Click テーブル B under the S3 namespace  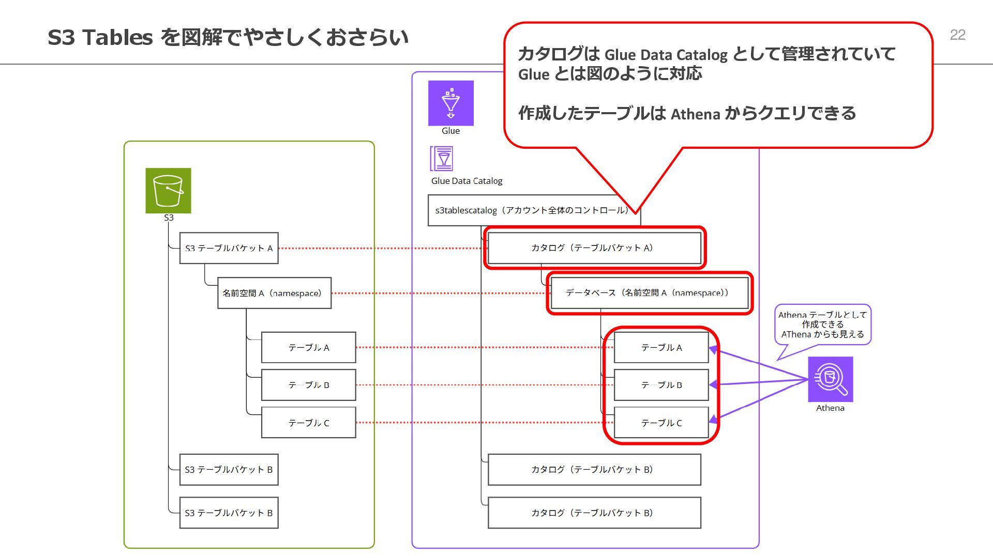(x=308, y=385)
